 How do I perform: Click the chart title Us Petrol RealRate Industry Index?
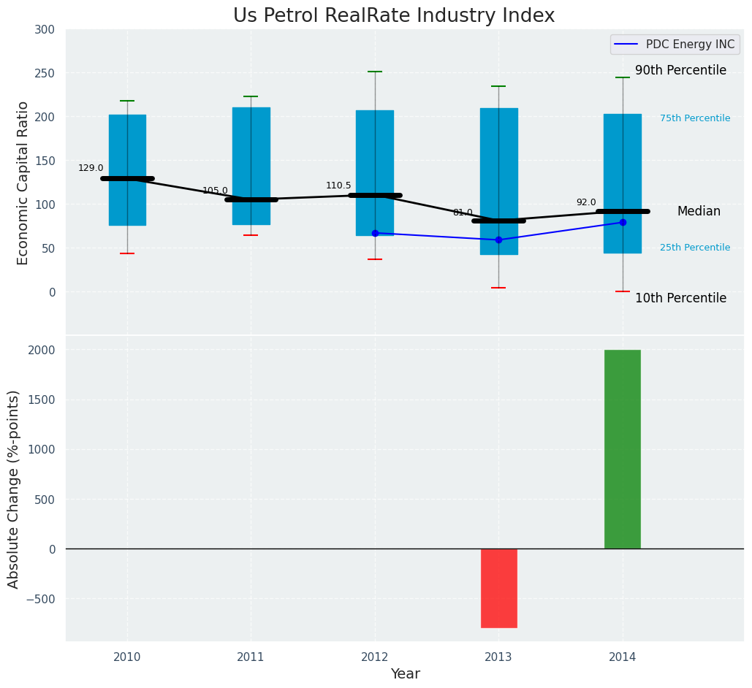[x=394, y=16]
